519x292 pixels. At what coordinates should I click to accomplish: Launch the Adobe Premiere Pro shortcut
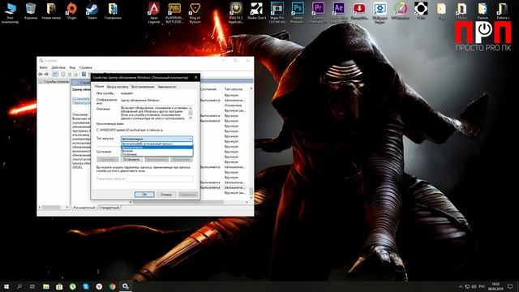pos(318,13)
